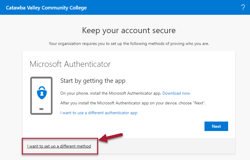Click the "Start by getting the app" heading
The image size is (250, 160).
(93, 81)
